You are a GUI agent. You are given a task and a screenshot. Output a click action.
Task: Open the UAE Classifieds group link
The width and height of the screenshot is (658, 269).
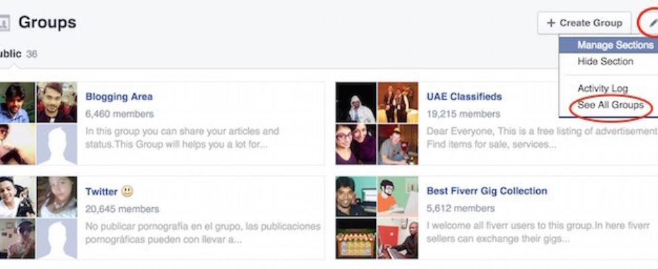pos(464,97)
